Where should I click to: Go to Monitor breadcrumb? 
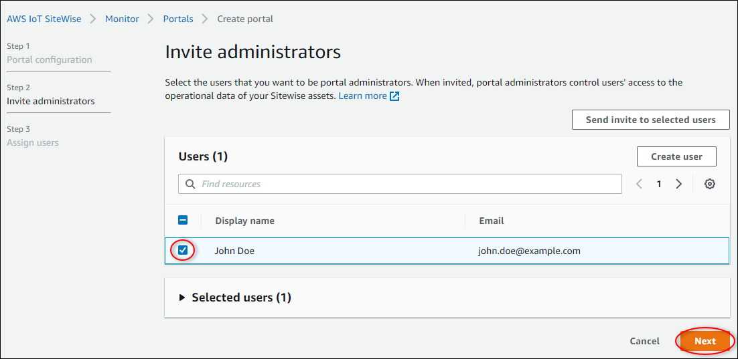[x=122, y=19]
